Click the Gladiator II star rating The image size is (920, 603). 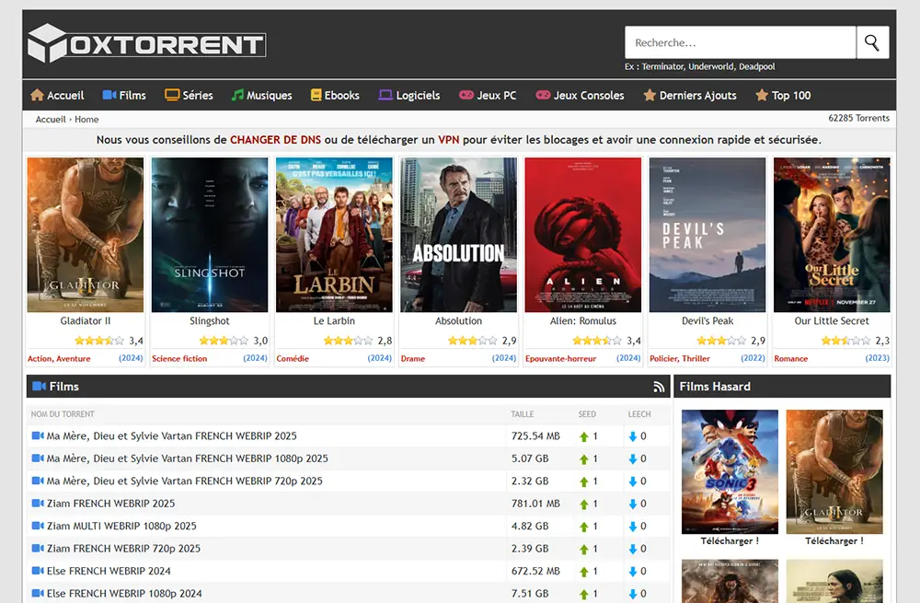(x=99, y=341)
